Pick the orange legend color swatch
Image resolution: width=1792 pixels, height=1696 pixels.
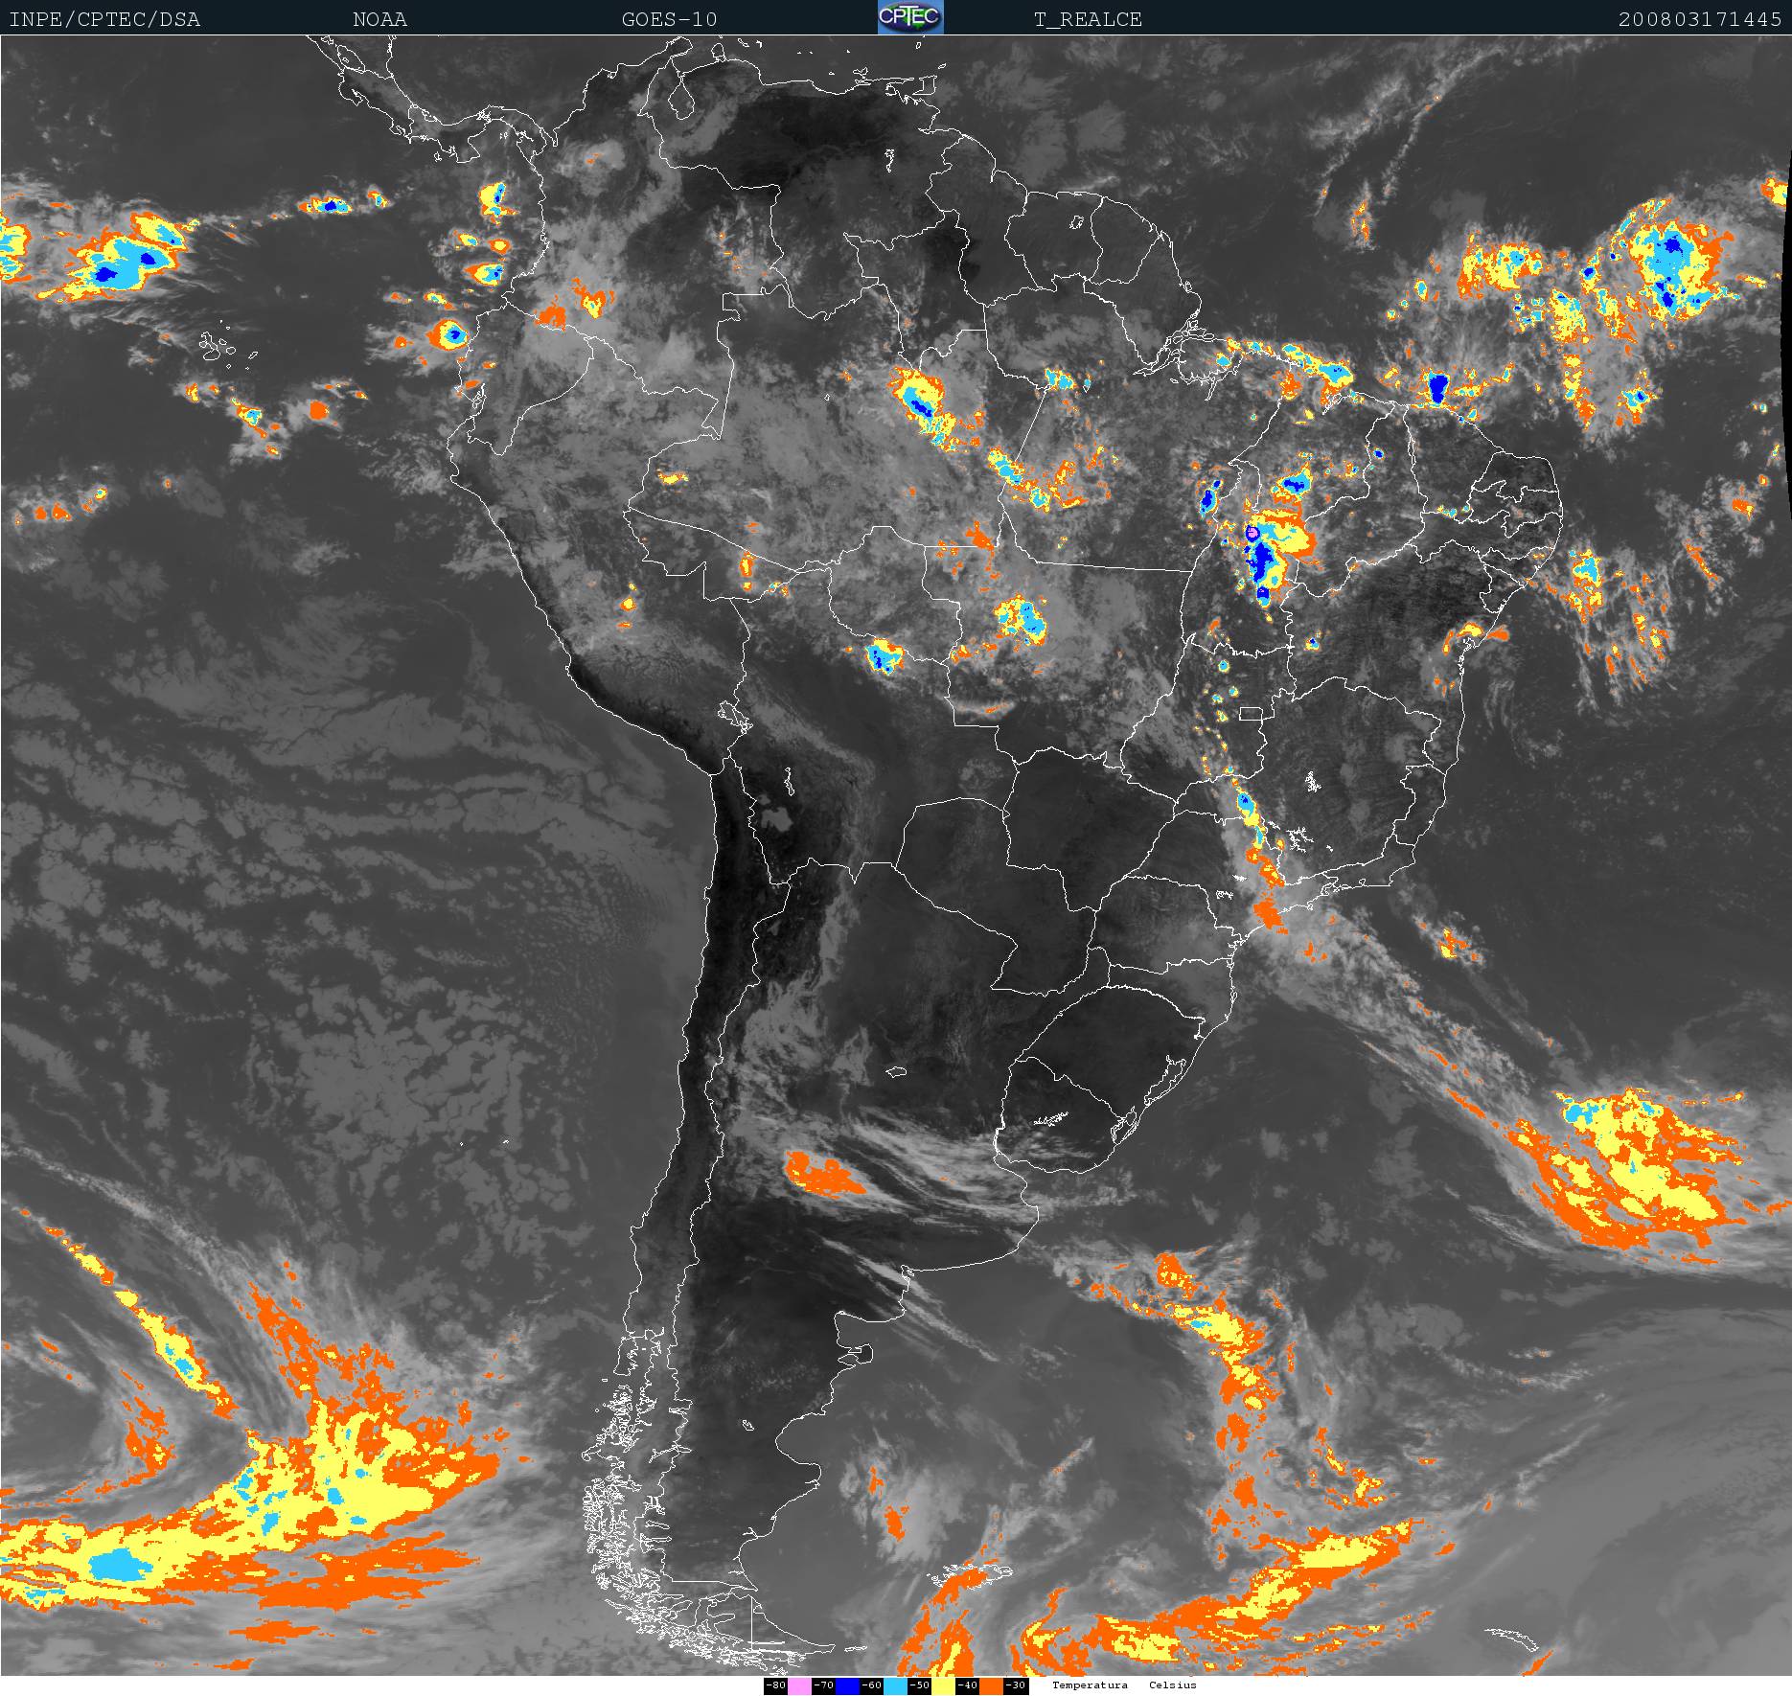[x=991, y=1685]
